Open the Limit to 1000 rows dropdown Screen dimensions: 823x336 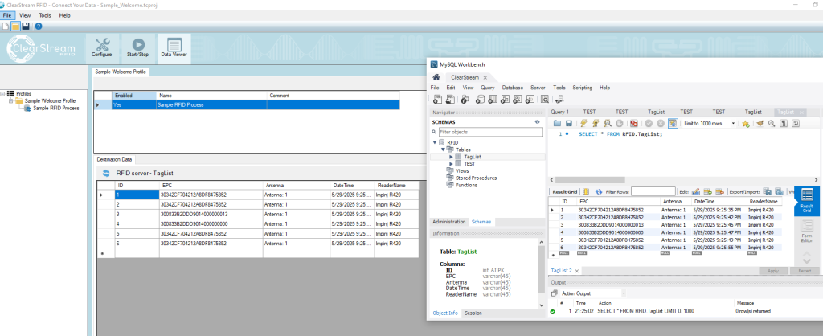(x=708, y=123)
